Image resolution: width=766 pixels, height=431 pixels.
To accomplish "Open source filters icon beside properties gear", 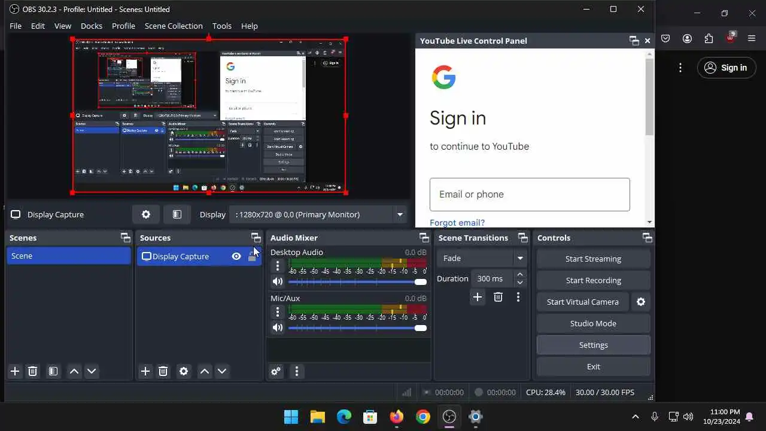I will [177, 214].
